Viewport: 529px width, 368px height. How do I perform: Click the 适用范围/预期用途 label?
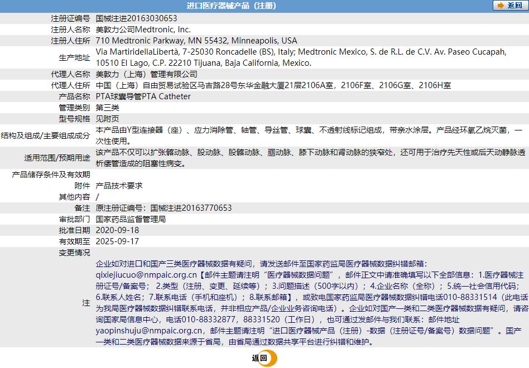[x=57, y=158]
